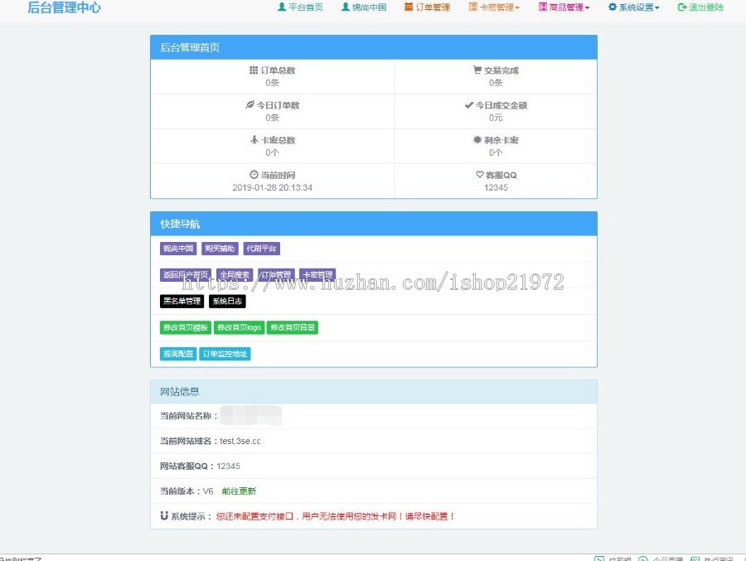
Task: Click the 快捷导航 panel header
Action: [x=374, y=224]
